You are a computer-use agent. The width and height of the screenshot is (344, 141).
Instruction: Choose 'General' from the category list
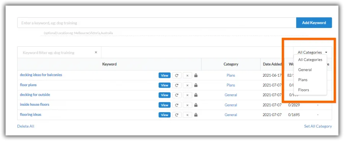[x=305, y=70]
